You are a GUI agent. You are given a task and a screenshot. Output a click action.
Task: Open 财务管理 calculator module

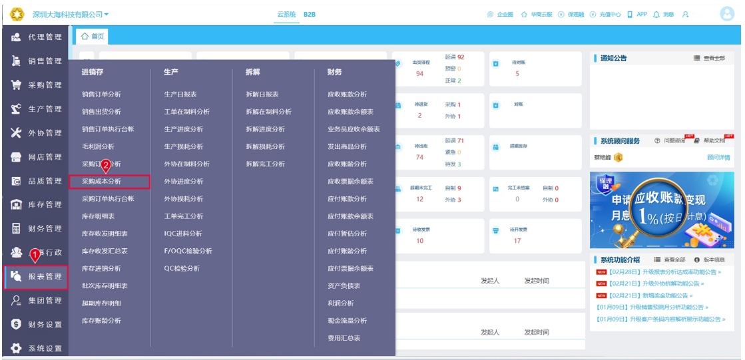tap(36, 228)
